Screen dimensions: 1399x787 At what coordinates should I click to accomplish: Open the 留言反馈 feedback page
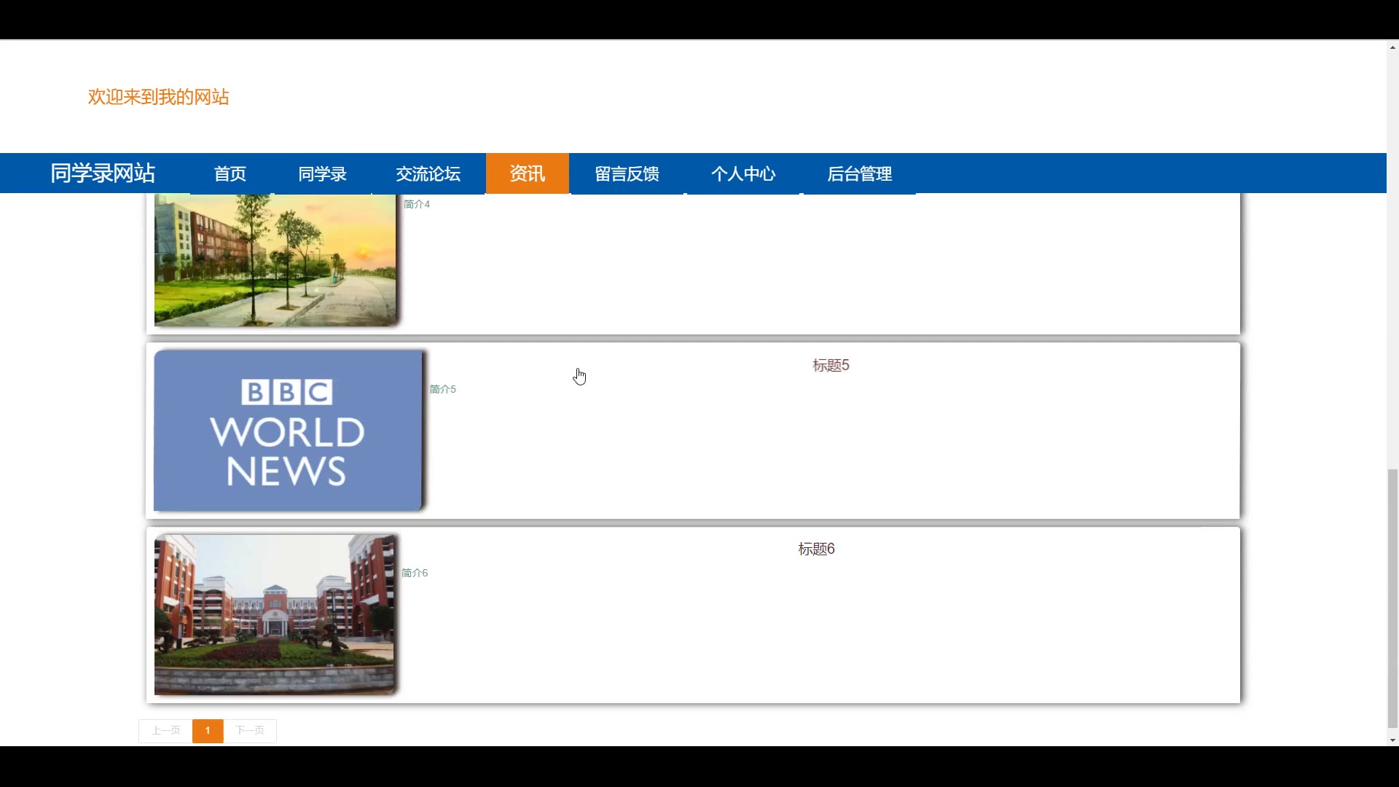627,173
